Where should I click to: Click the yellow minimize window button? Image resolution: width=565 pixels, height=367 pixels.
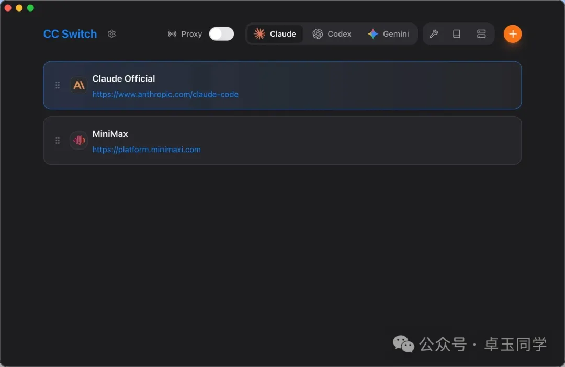(x=19, y=8)
